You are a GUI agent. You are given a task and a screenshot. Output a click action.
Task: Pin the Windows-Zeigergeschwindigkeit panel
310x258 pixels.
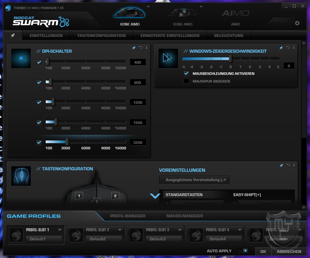pyautogui.click(x=281, y=48)
